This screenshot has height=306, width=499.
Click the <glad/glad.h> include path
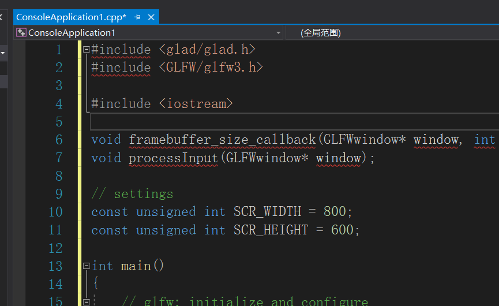[207, 49]
